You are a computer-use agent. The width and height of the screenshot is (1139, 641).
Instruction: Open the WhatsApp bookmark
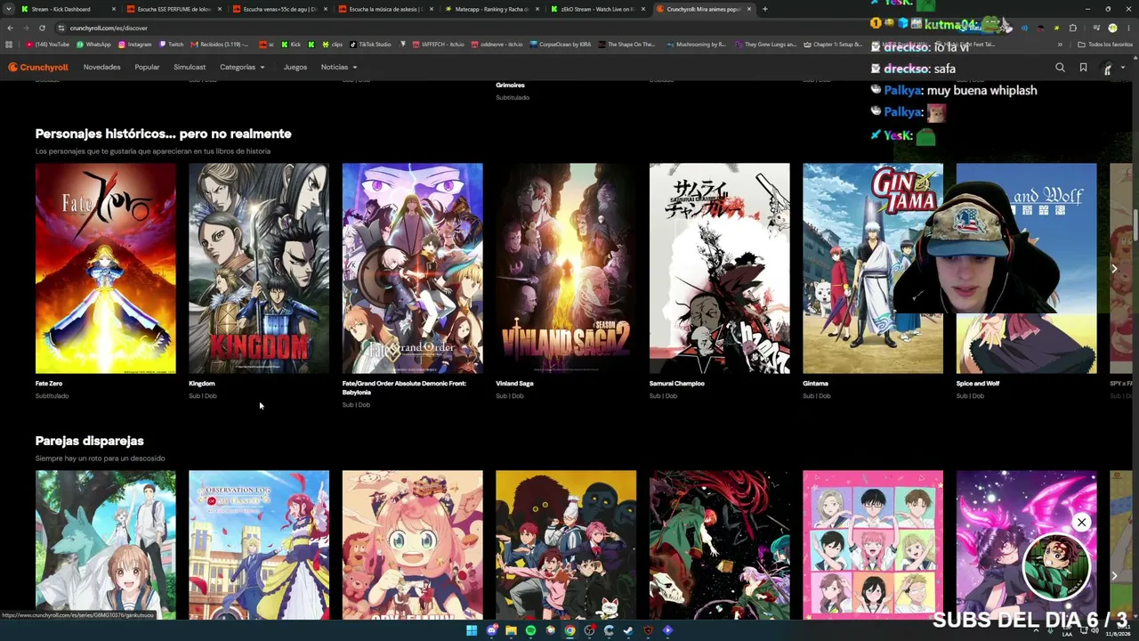[x=94, y=45]
